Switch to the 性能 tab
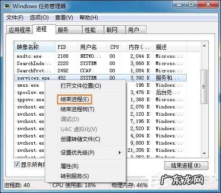The height and width of the screenshot is (193, 221). (x=93, y=30)
